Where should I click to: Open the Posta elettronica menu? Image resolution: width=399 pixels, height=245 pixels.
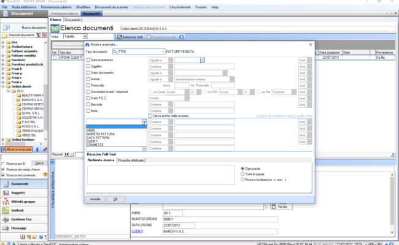[24, 7]
